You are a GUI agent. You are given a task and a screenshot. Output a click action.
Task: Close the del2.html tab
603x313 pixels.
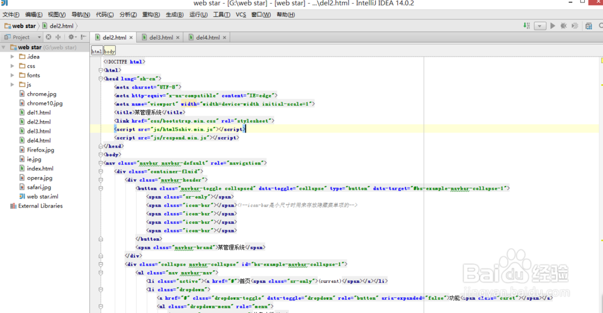coord(131,38)
